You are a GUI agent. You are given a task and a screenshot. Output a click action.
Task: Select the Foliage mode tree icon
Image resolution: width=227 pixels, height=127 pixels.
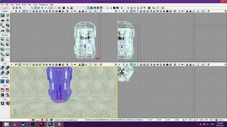coord(7,30)
